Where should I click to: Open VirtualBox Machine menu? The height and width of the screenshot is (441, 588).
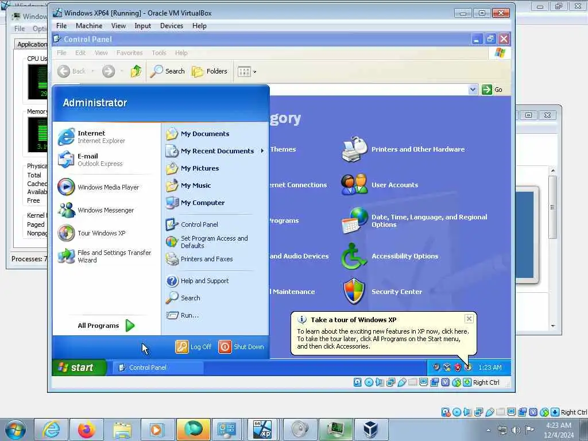[89, 26]
